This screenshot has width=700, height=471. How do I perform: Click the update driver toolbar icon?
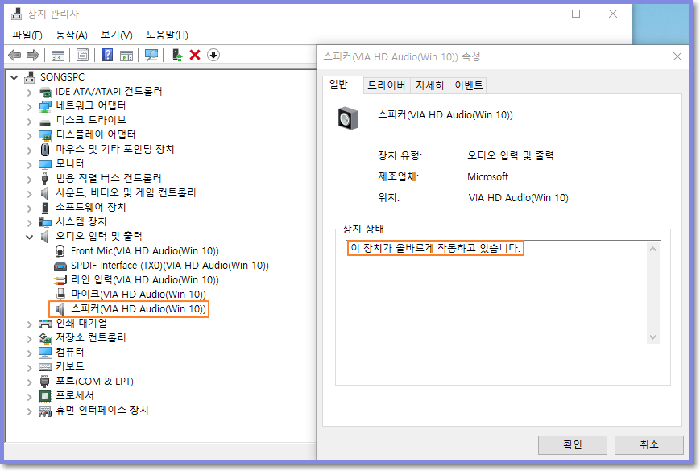tap(176, 56)
